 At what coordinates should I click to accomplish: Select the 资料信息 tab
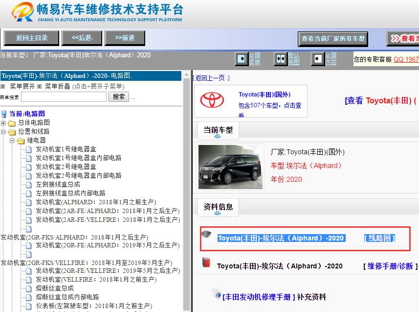218,207
